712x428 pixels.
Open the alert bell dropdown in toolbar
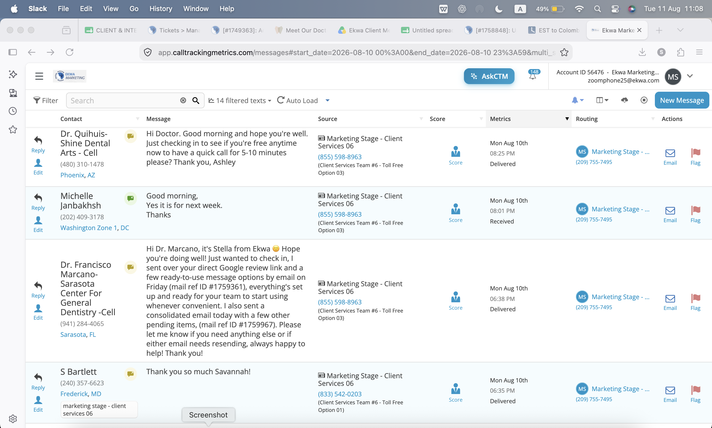tap(577, 100)
